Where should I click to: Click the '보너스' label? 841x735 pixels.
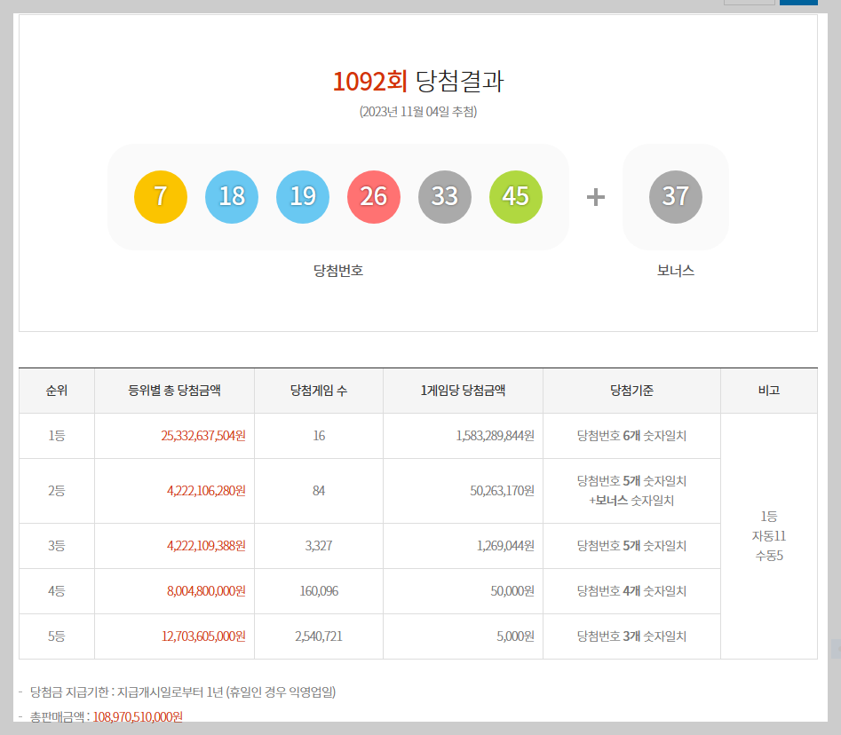[675, 270]
